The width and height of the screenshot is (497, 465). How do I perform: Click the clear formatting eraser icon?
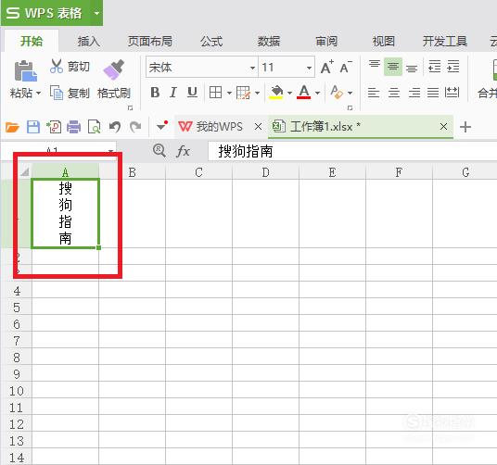(337, 93)
